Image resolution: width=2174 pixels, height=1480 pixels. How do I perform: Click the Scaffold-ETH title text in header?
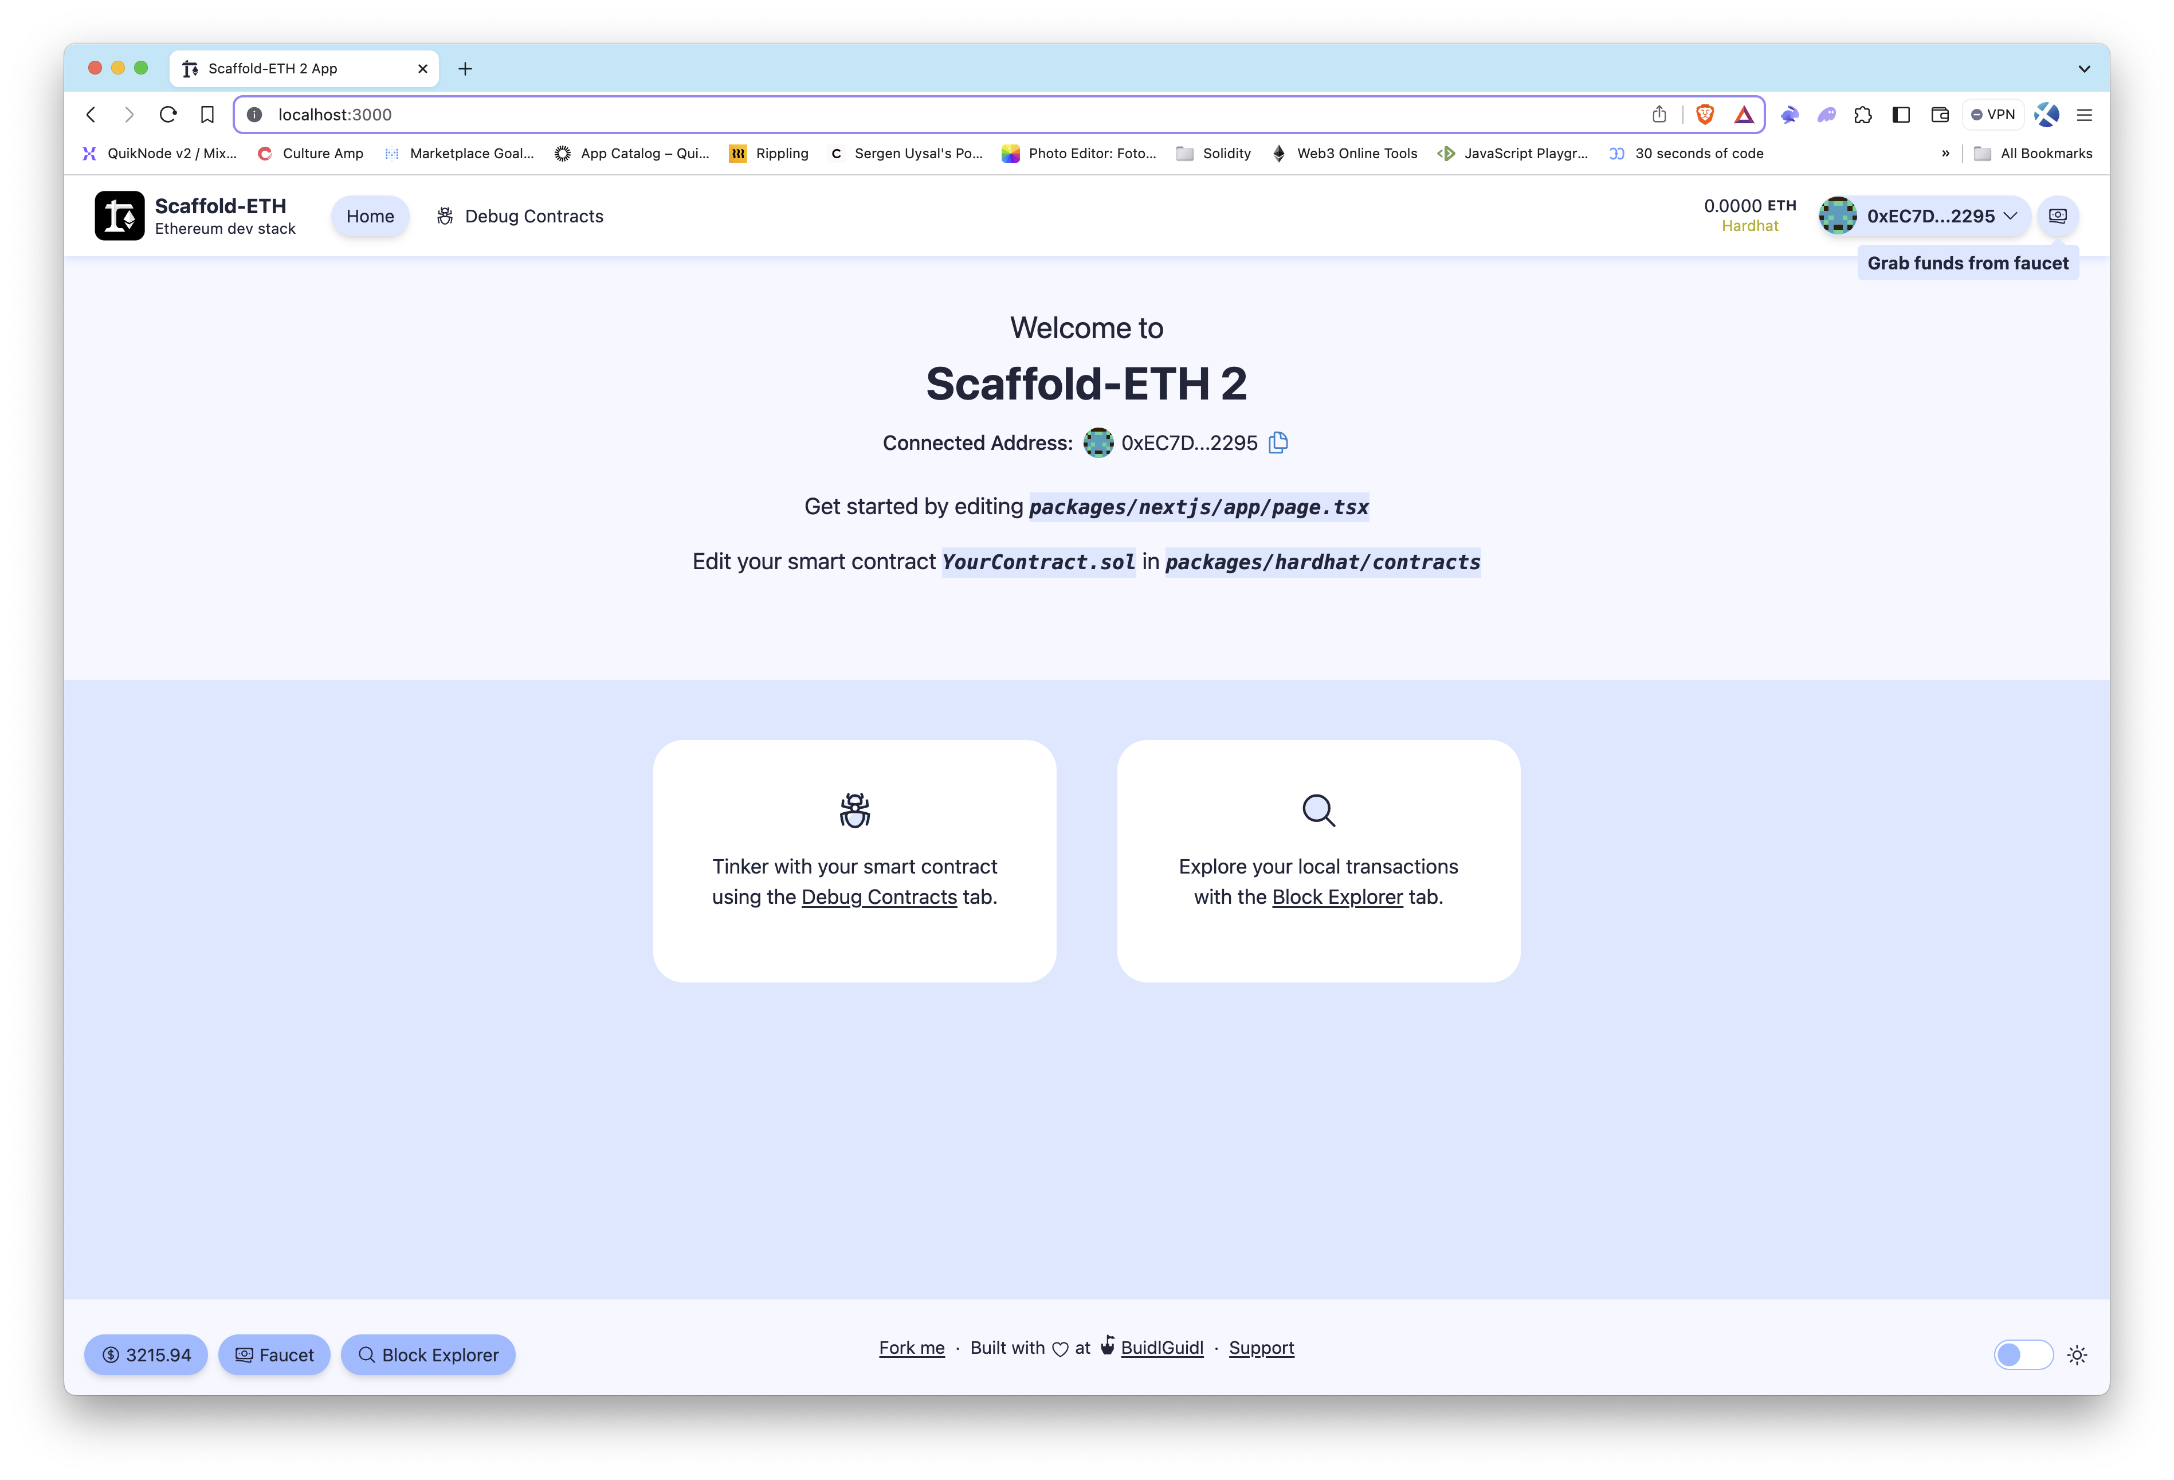(x=221, y=206)
